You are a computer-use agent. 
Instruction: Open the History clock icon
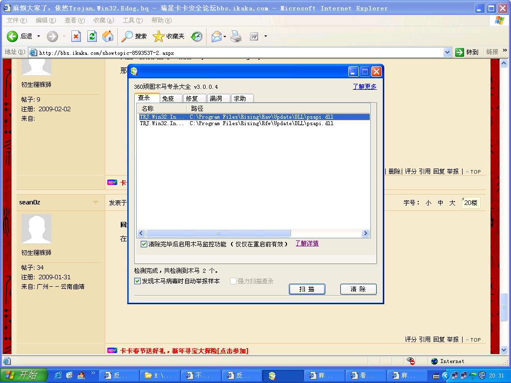click(x=197, y=36)
